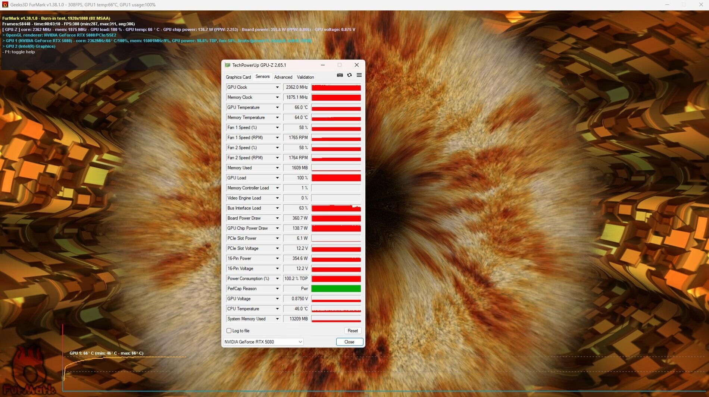Open the NVIDIA GeForce RTX 5080 selector
This screenshot has height=397, width=709.
coord(263,342)
